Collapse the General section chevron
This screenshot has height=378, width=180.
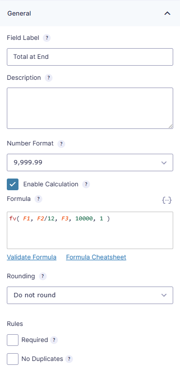(167, 14)
